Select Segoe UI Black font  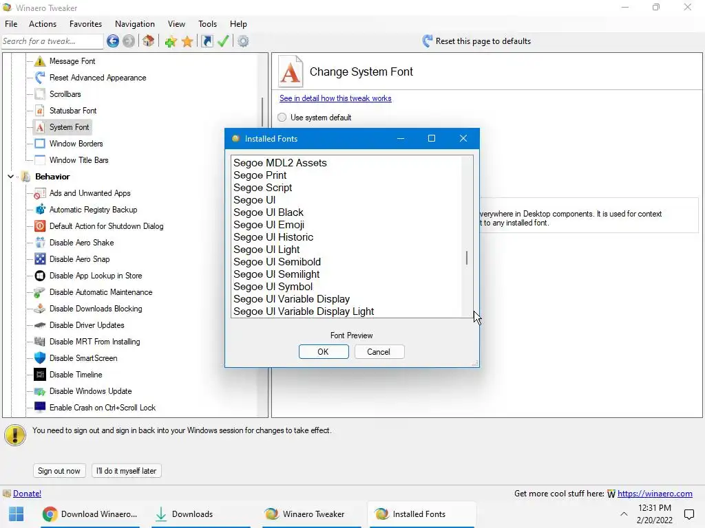pos(268,212)
